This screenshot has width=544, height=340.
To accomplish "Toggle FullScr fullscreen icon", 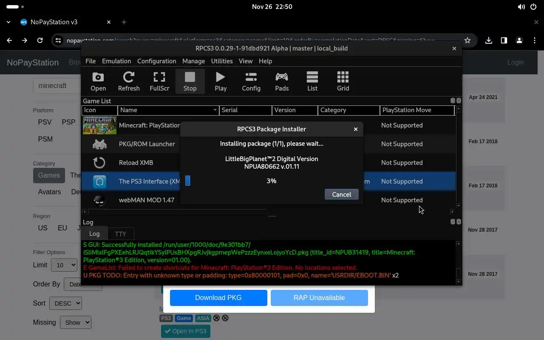I will point(159,81).
